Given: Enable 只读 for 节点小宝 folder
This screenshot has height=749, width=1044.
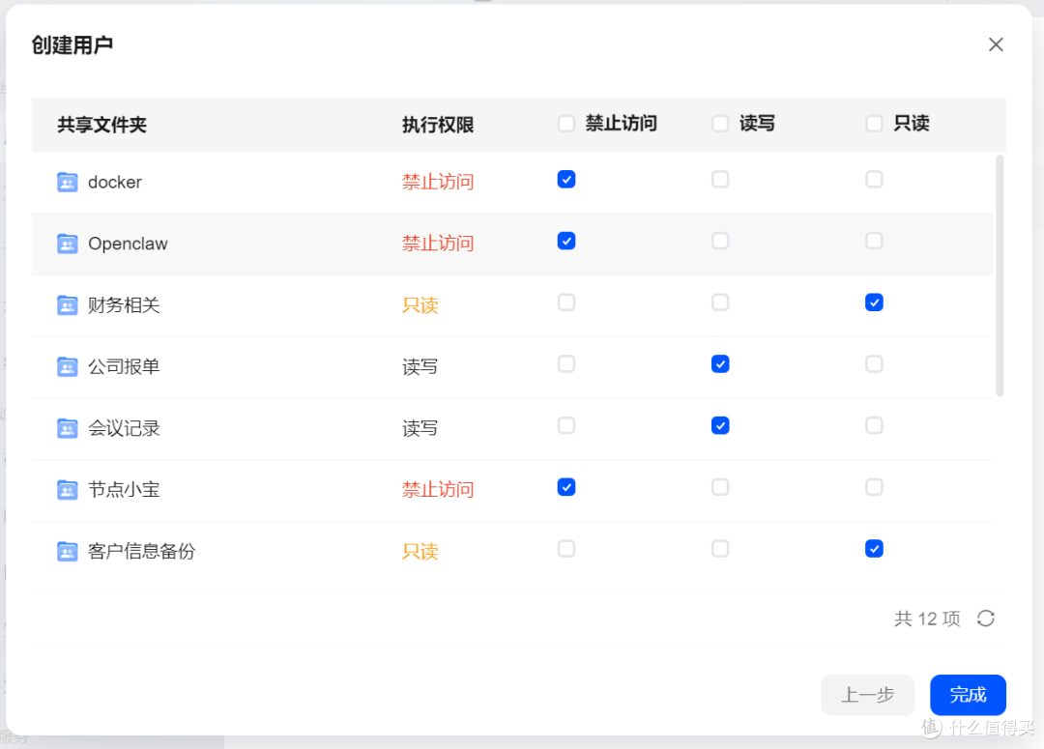Looking at the screenshot, I should coord(874,487).
